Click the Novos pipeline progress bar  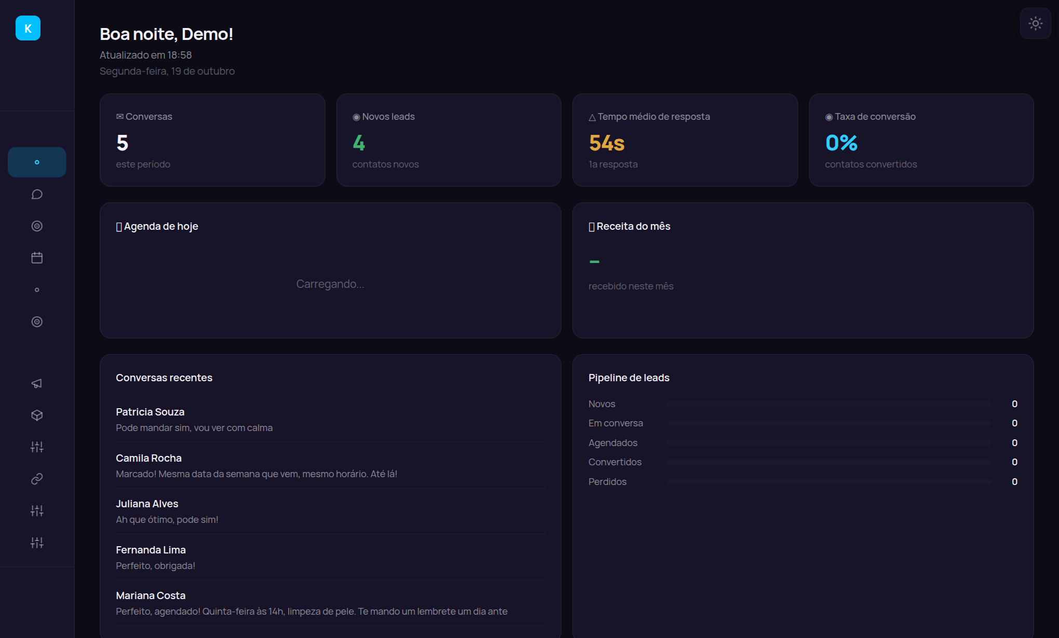(x=829, y=404)
